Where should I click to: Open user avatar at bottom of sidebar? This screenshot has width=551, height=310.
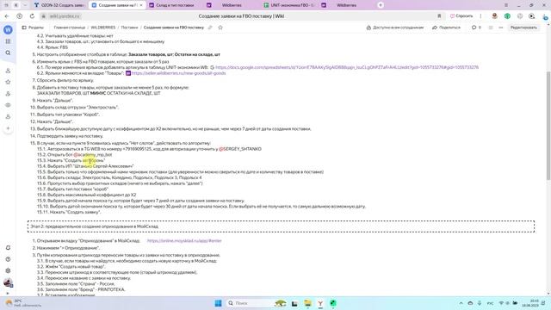(8, 282)
